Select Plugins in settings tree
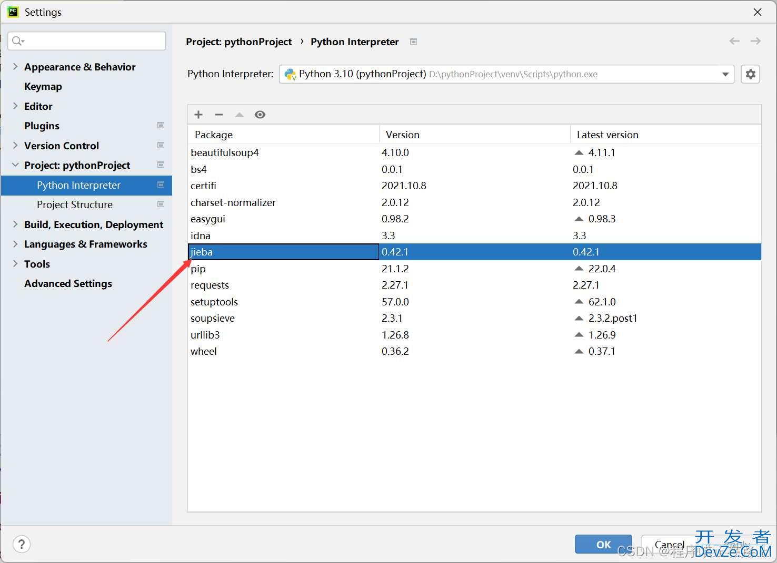 pos(42,126)
